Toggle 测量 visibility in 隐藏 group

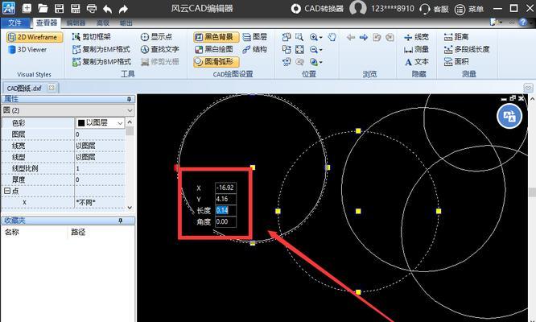tap(416, 50)
